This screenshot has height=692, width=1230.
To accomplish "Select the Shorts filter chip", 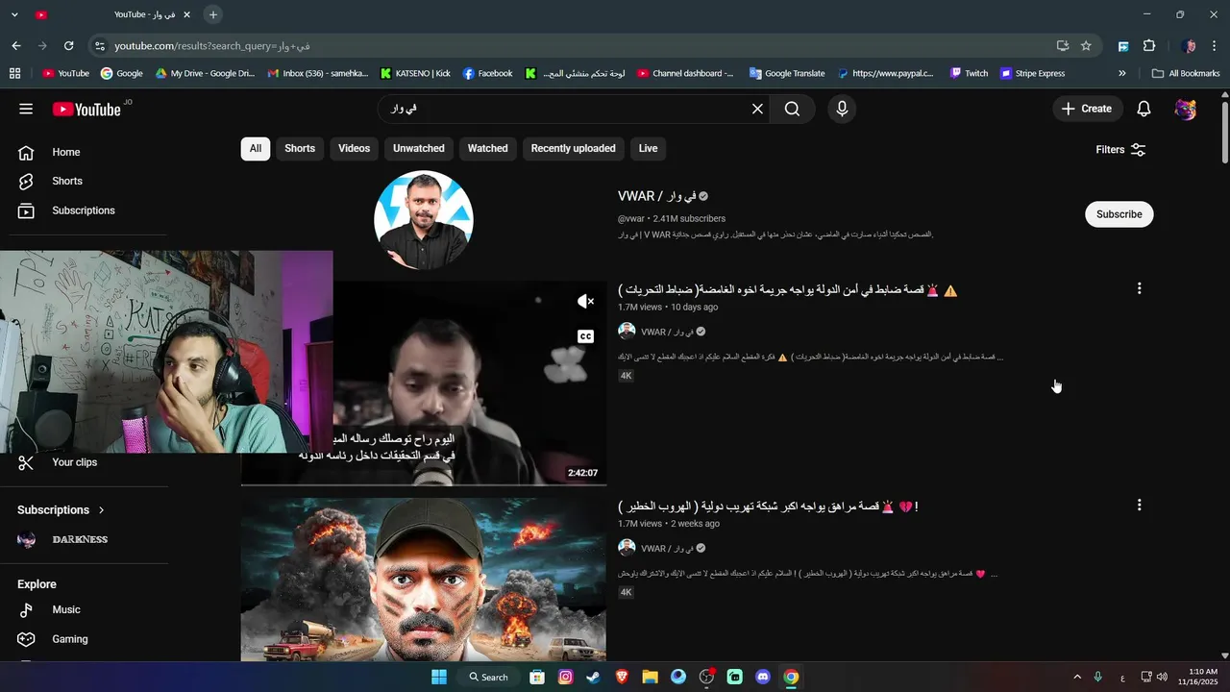I will pyautogui.click(x=300, y=148).
